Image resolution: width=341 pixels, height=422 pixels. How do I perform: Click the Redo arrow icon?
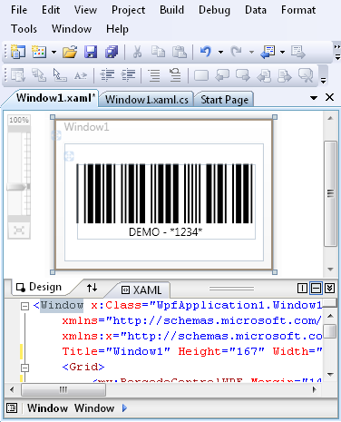coord(236,52)
